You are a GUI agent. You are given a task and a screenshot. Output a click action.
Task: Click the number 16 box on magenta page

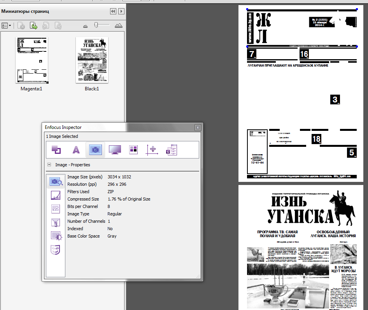[x=304, y=54]
